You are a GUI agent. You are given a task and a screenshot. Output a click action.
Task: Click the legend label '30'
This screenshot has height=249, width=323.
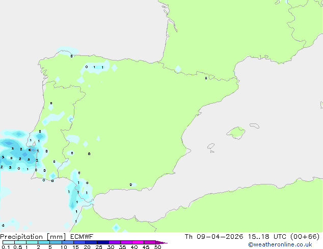click(x=111, y=247)
